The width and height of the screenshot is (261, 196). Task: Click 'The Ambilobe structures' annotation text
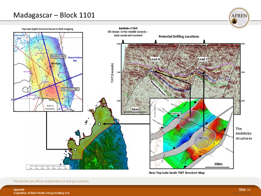point(244,134)
